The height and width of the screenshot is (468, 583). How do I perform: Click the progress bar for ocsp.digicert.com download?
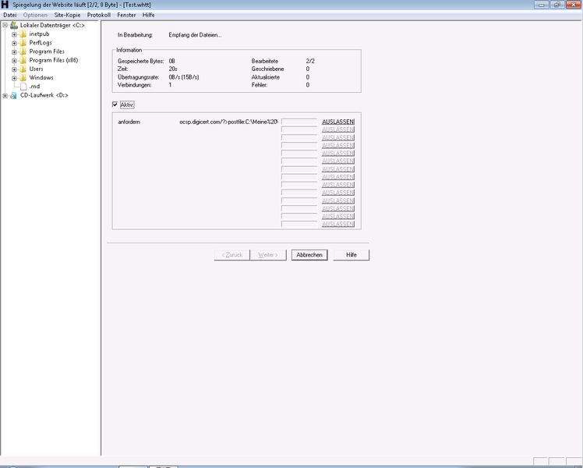(x=299, y=122)
